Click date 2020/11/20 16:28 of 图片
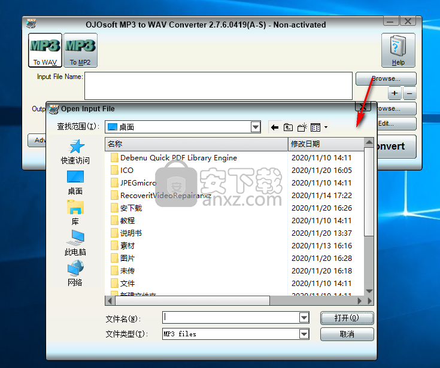Viewport: 440px width, 368px height. tap(321, 258)
